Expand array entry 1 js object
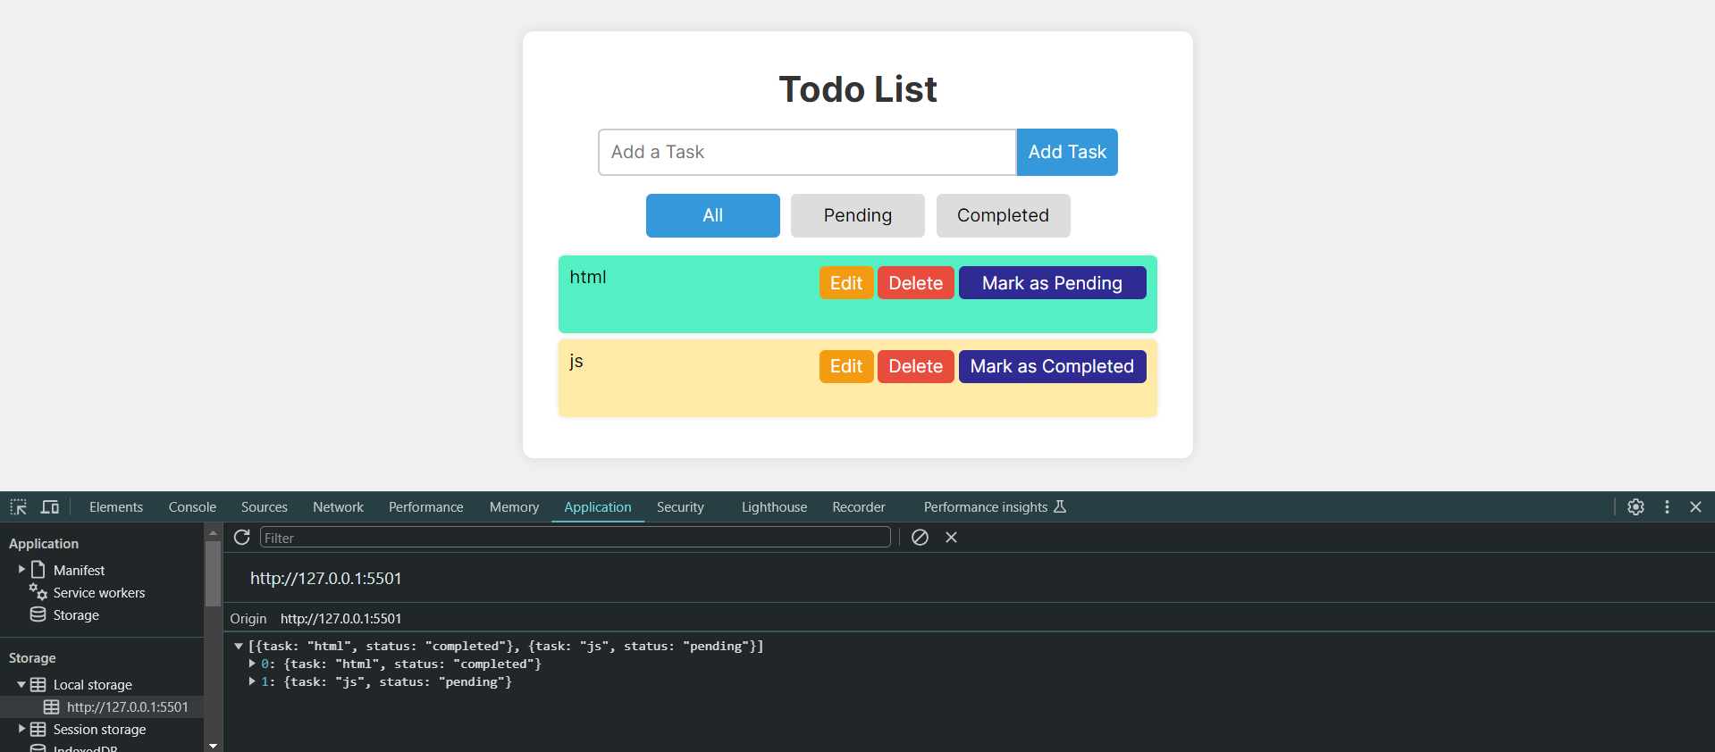 point(252,681)
